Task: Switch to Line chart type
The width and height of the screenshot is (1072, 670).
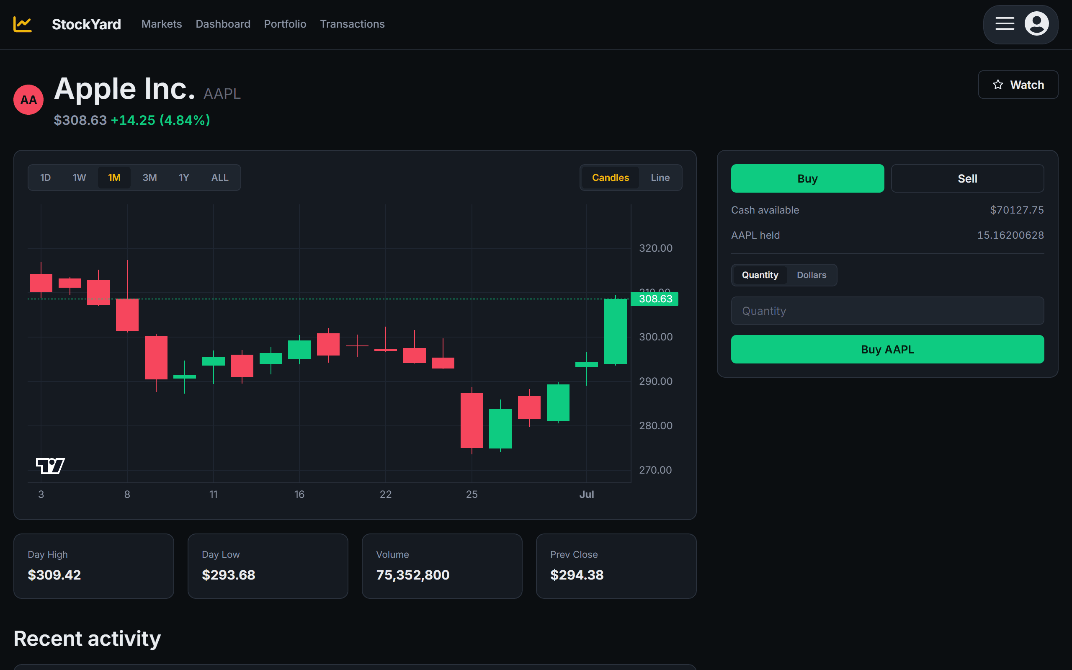Action: point(660,178)
